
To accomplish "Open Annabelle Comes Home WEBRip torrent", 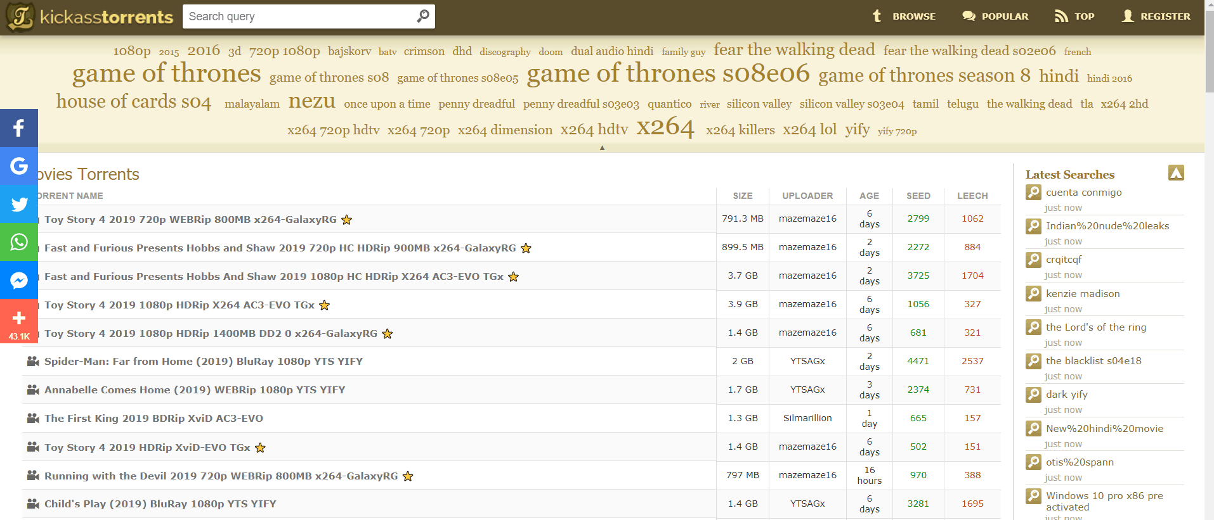I will point(195,390).
